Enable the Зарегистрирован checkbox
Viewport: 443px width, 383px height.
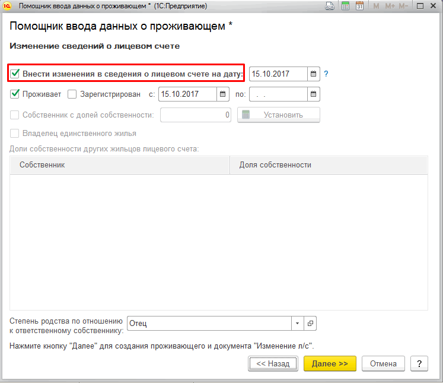click(72, 94)
